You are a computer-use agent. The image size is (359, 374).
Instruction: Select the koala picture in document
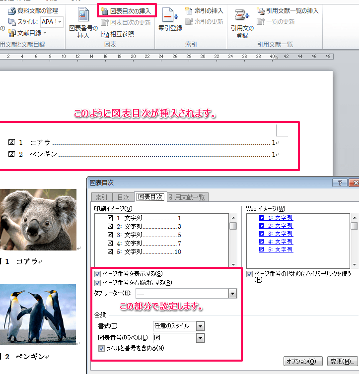pos(38,220)
